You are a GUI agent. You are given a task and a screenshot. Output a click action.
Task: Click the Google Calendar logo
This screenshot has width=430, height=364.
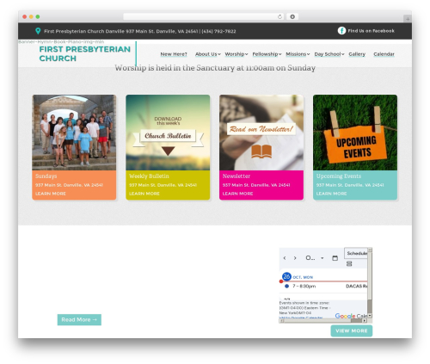pos(351,316)
